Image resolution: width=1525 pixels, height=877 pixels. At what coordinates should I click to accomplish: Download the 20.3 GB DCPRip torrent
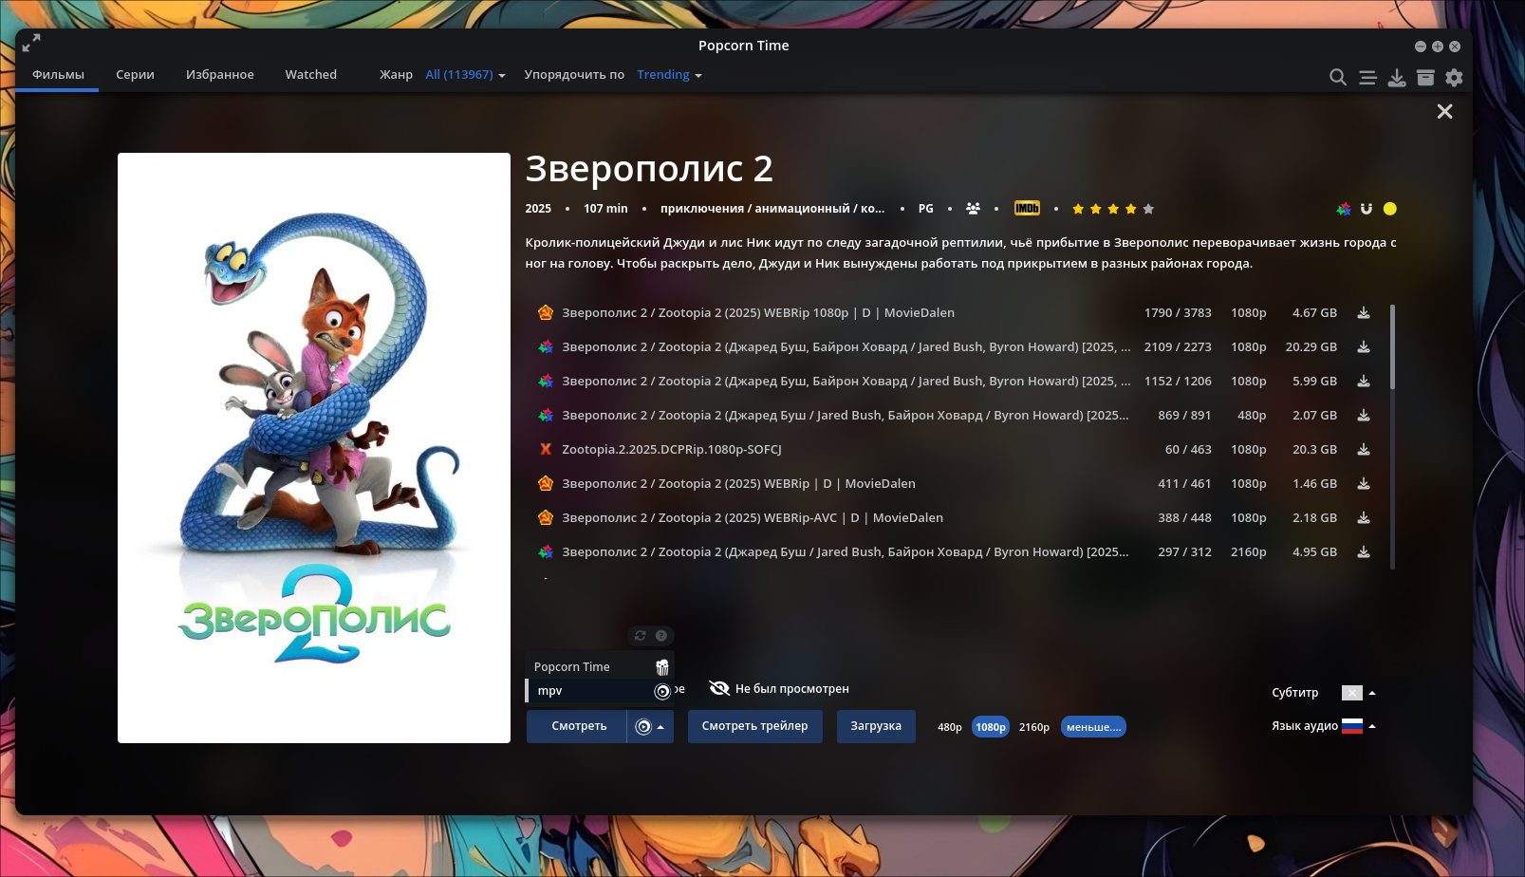coord(1364,450)
